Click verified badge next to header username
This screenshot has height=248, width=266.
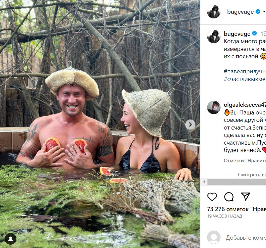pos(258,12)
